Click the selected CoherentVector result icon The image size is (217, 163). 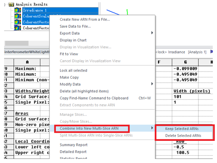(18, 22)
